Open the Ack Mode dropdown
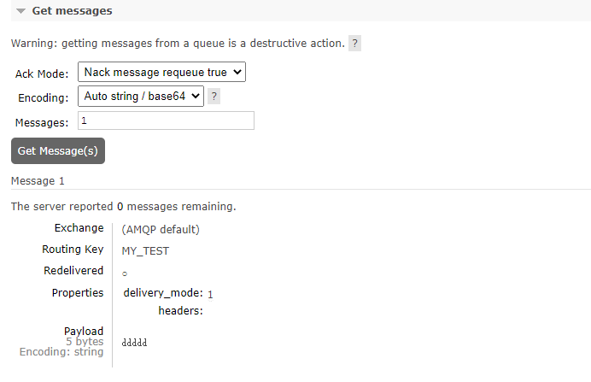Screen dimensions: 591x382 click(x=161, y=73)
